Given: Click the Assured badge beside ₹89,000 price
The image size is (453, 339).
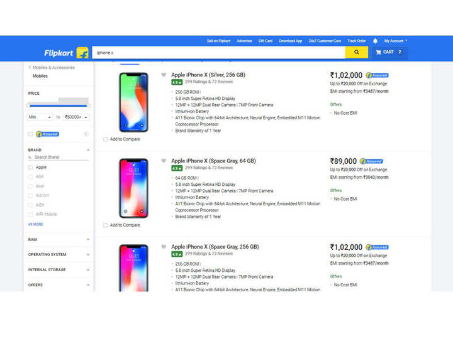Looking at the screenshot, I should (372, 161).
